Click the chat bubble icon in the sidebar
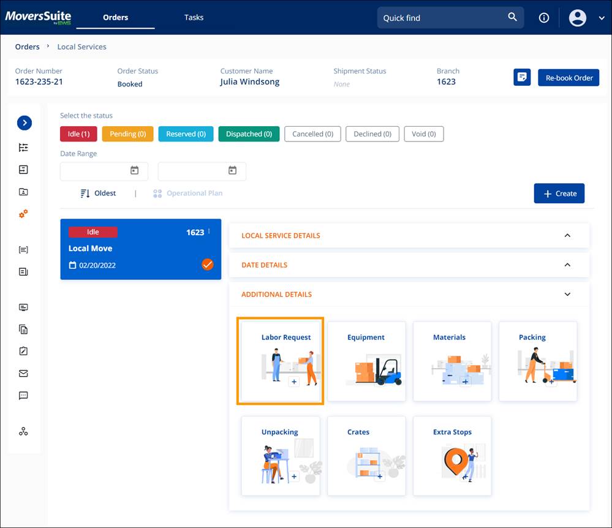The width and height of the screenshot is (612, 528). point(23,395)
